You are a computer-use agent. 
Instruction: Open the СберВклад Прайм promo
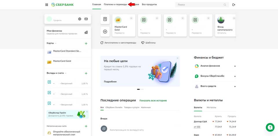coord(67,114)
